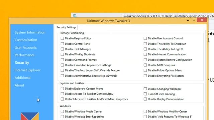
Task: Tick Disable User Account Control
Action: coord(145,38)
